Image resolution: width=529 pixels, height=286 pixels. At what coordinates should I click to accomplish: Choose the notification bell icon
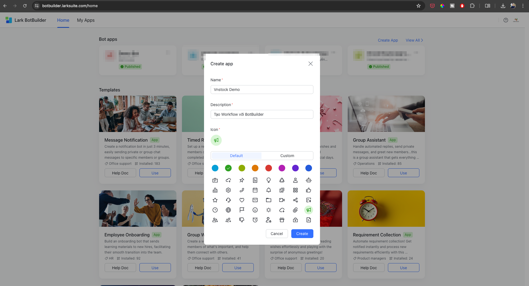(268, 190)
